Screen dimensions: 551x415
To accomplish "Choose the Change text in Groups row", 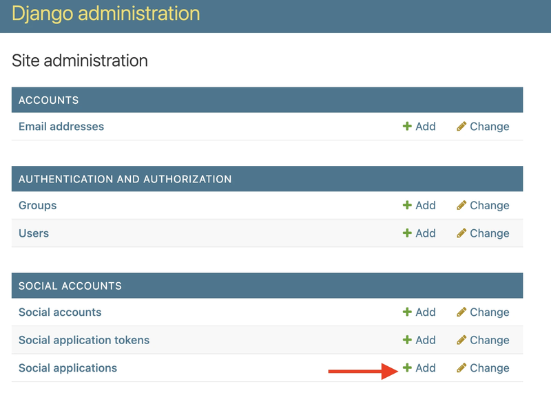I will click(x=490, y=205).
